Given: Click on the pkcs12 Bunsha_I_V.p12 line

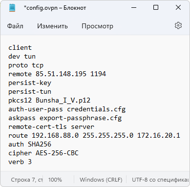Looking at the screenshot, I should tap(49, 101).
